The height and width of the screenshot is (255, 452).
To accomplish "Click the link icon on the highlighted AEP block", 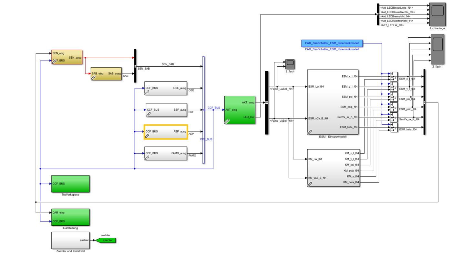I will (147, 137).
